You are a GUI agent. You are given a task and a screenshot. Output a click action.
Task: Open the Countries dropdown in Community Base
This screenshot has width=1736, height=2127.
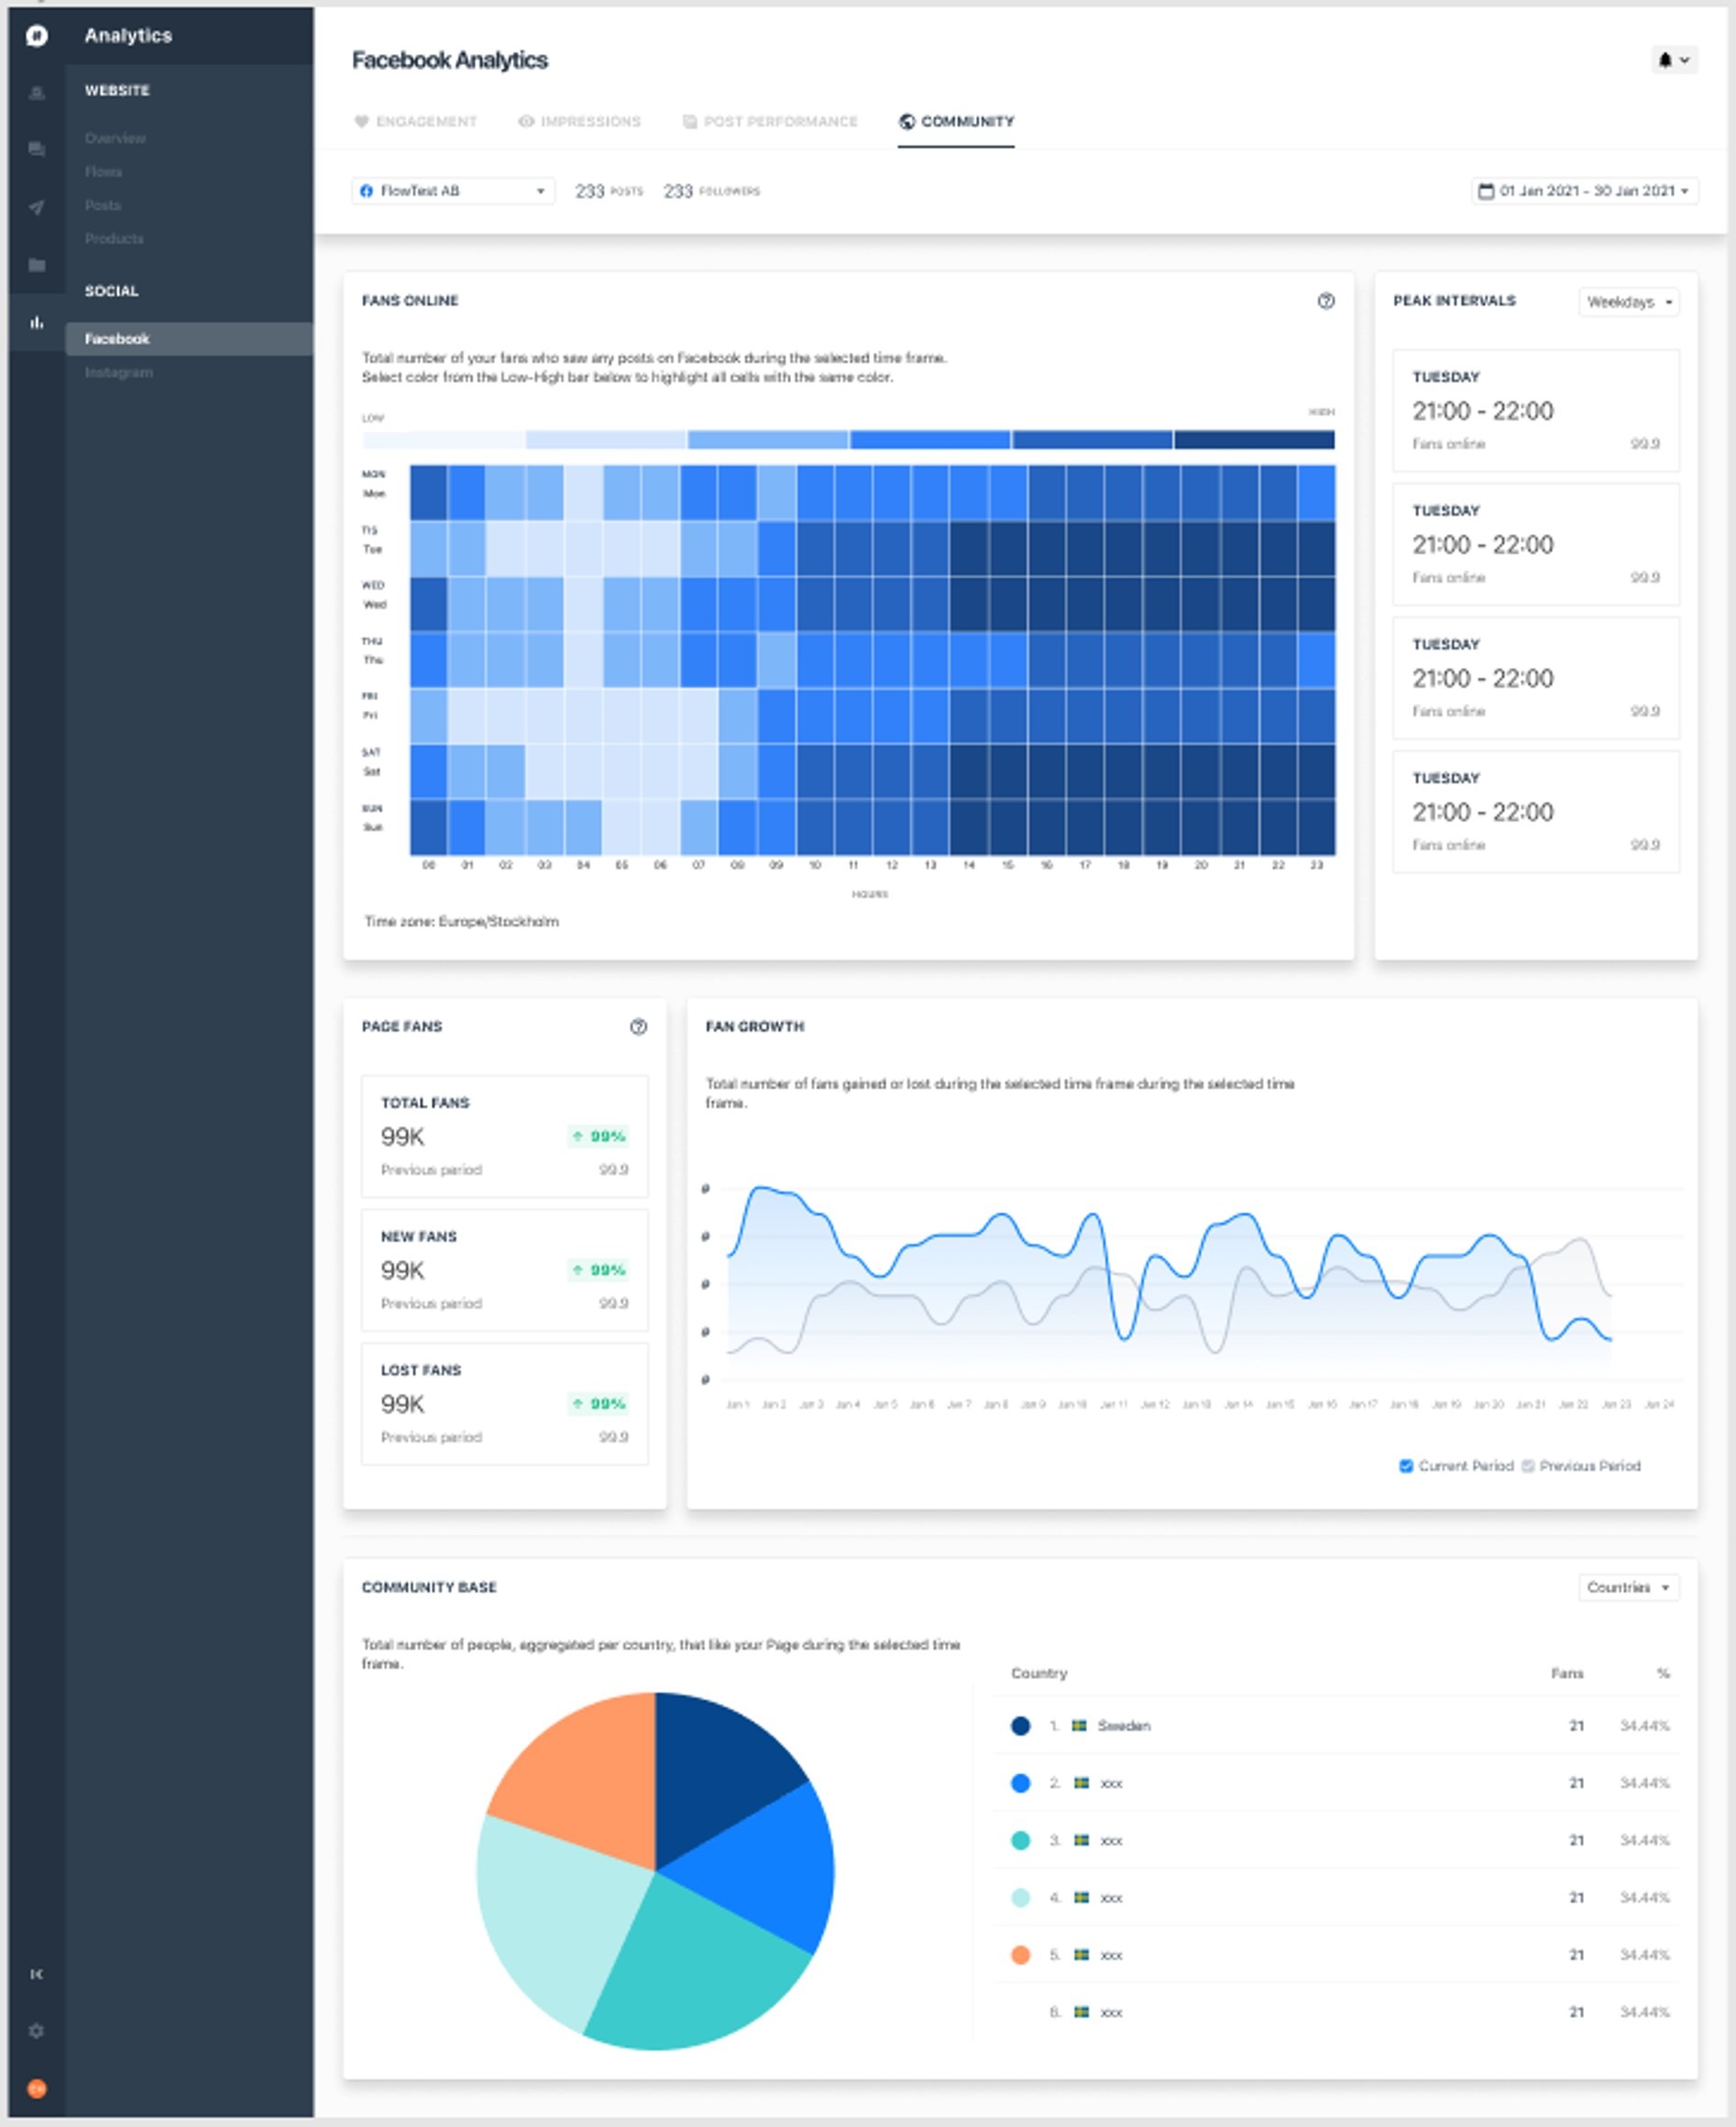pos(1629,1587)
